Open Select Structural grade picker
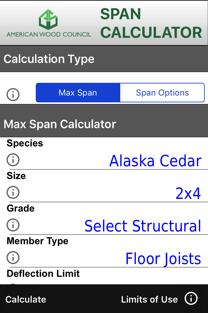This screenshot has height=313, width=208. coord(143,226)
